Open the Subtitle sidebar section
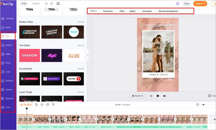216x130 pixels. 7,45
